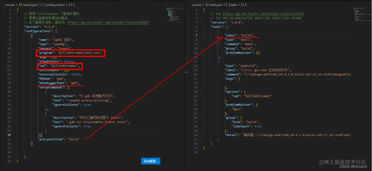Click the "cwd" line in launch.json
The image size is (372, 171).
[59, 66]
